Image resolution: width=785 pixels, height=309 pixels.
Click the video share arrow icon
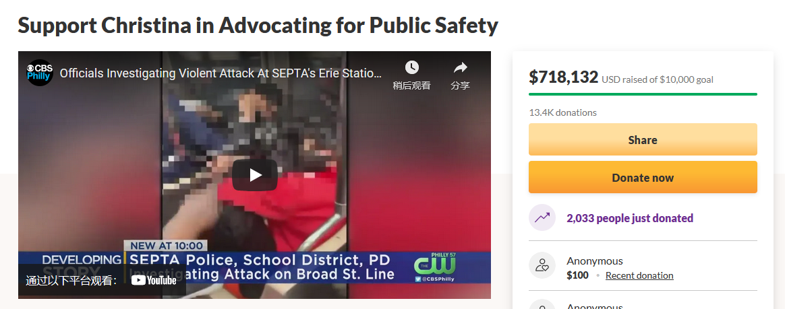(459, 67)
